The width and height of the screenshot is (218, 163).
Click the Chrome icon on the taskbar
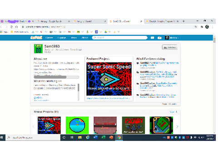[119, 138]
